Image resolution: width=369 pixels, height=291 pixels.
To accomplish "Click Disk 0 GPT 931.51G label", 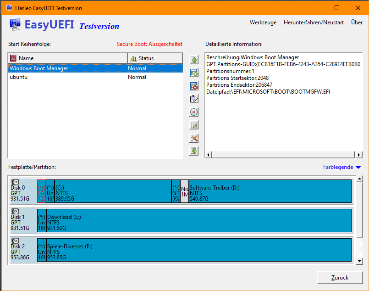I will click(x=20, y=193).
